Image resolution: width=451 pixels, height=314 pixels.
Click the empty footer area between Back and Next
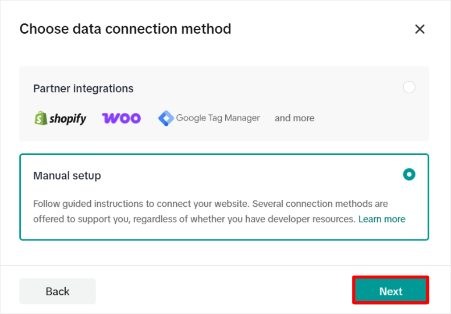[x=224, y=291]
